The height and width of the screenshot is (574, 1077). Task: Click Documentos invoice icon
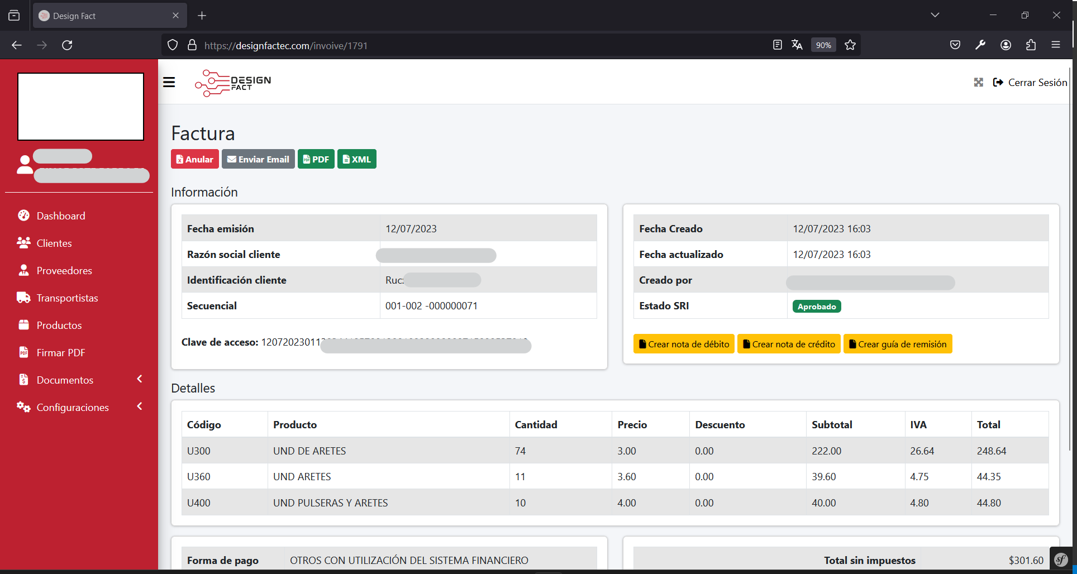[23, 379]
